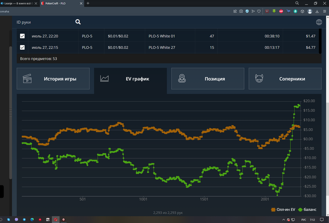The image size is (329, 223).
Task: Click the browser tab search magnifier
Action: (x=297, y=3)
